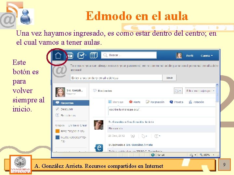The height and width of the screenshot is (175, 234).
Task: Open the post options dropdown under 20 Dec post
Action: (x=157, y=136)
